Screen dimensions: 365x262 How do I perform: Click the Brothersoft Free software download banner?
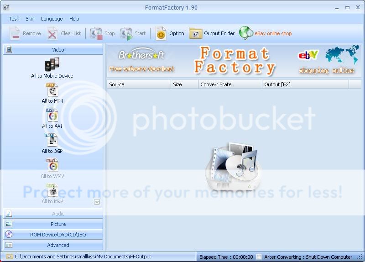click(141, 60)
